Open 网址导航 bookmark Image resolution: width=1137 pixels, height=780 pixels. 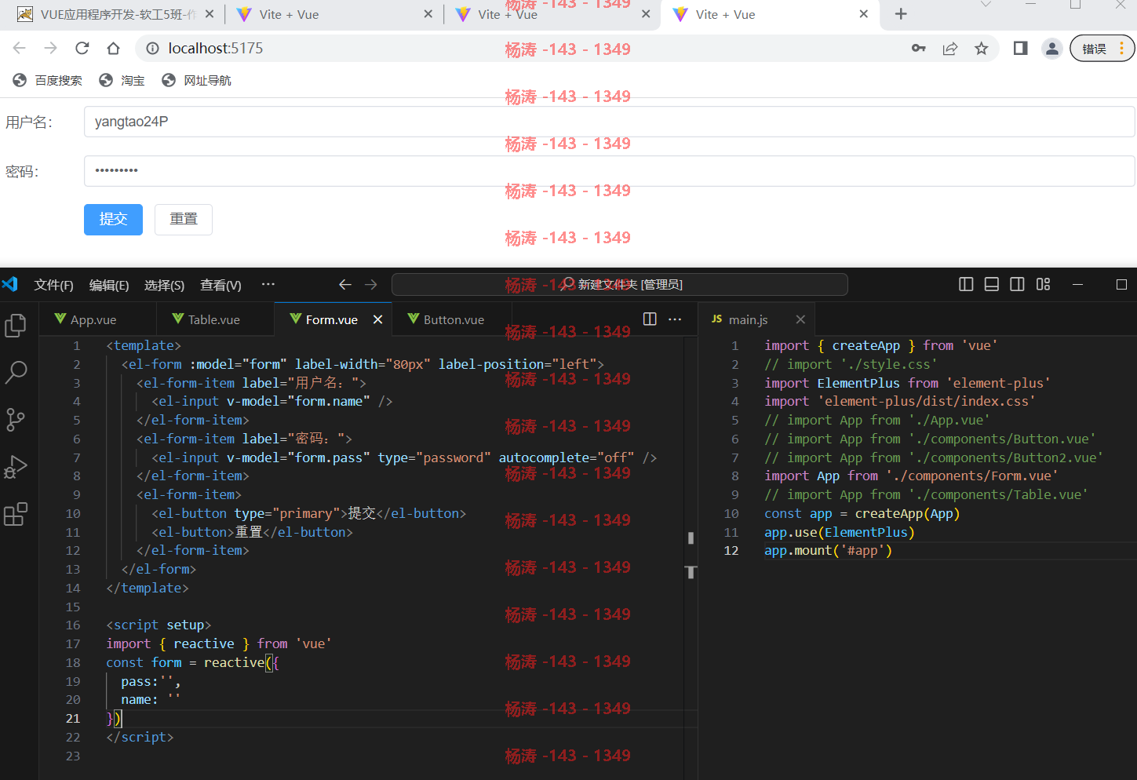pyautogui.click(x=196, y=80)
